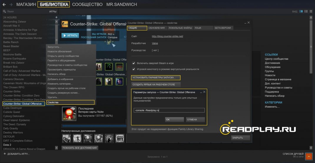Confirm launch options with OK

pos(174,120)
